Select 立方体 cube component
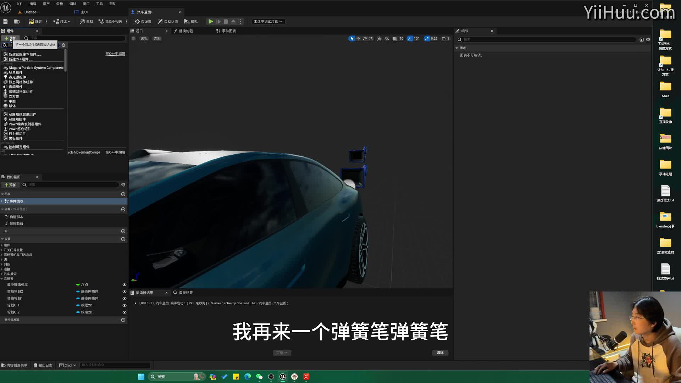Image resolution: width=681 pixels, height=383 pixels. point(11,96)
